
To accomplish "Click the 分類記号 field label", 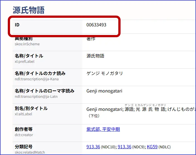I will [24, 147].
